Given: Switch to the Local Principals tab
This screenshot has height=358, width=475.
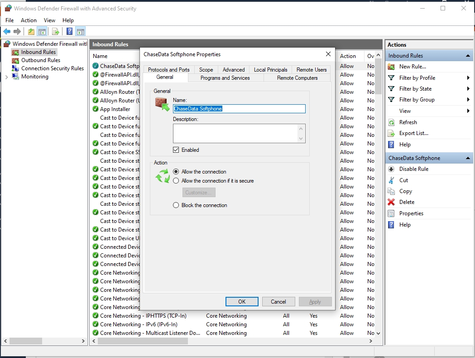Looking at the screenshot, I should 270,70.
